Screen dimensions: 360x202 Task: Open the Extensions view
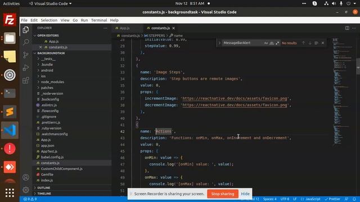[x=26, y=80]
